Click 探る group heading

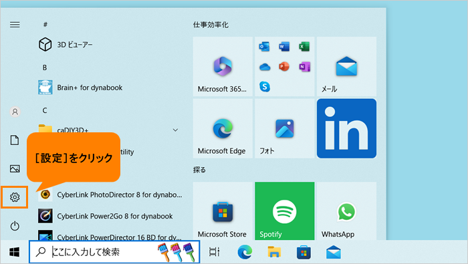coord(199,170)
